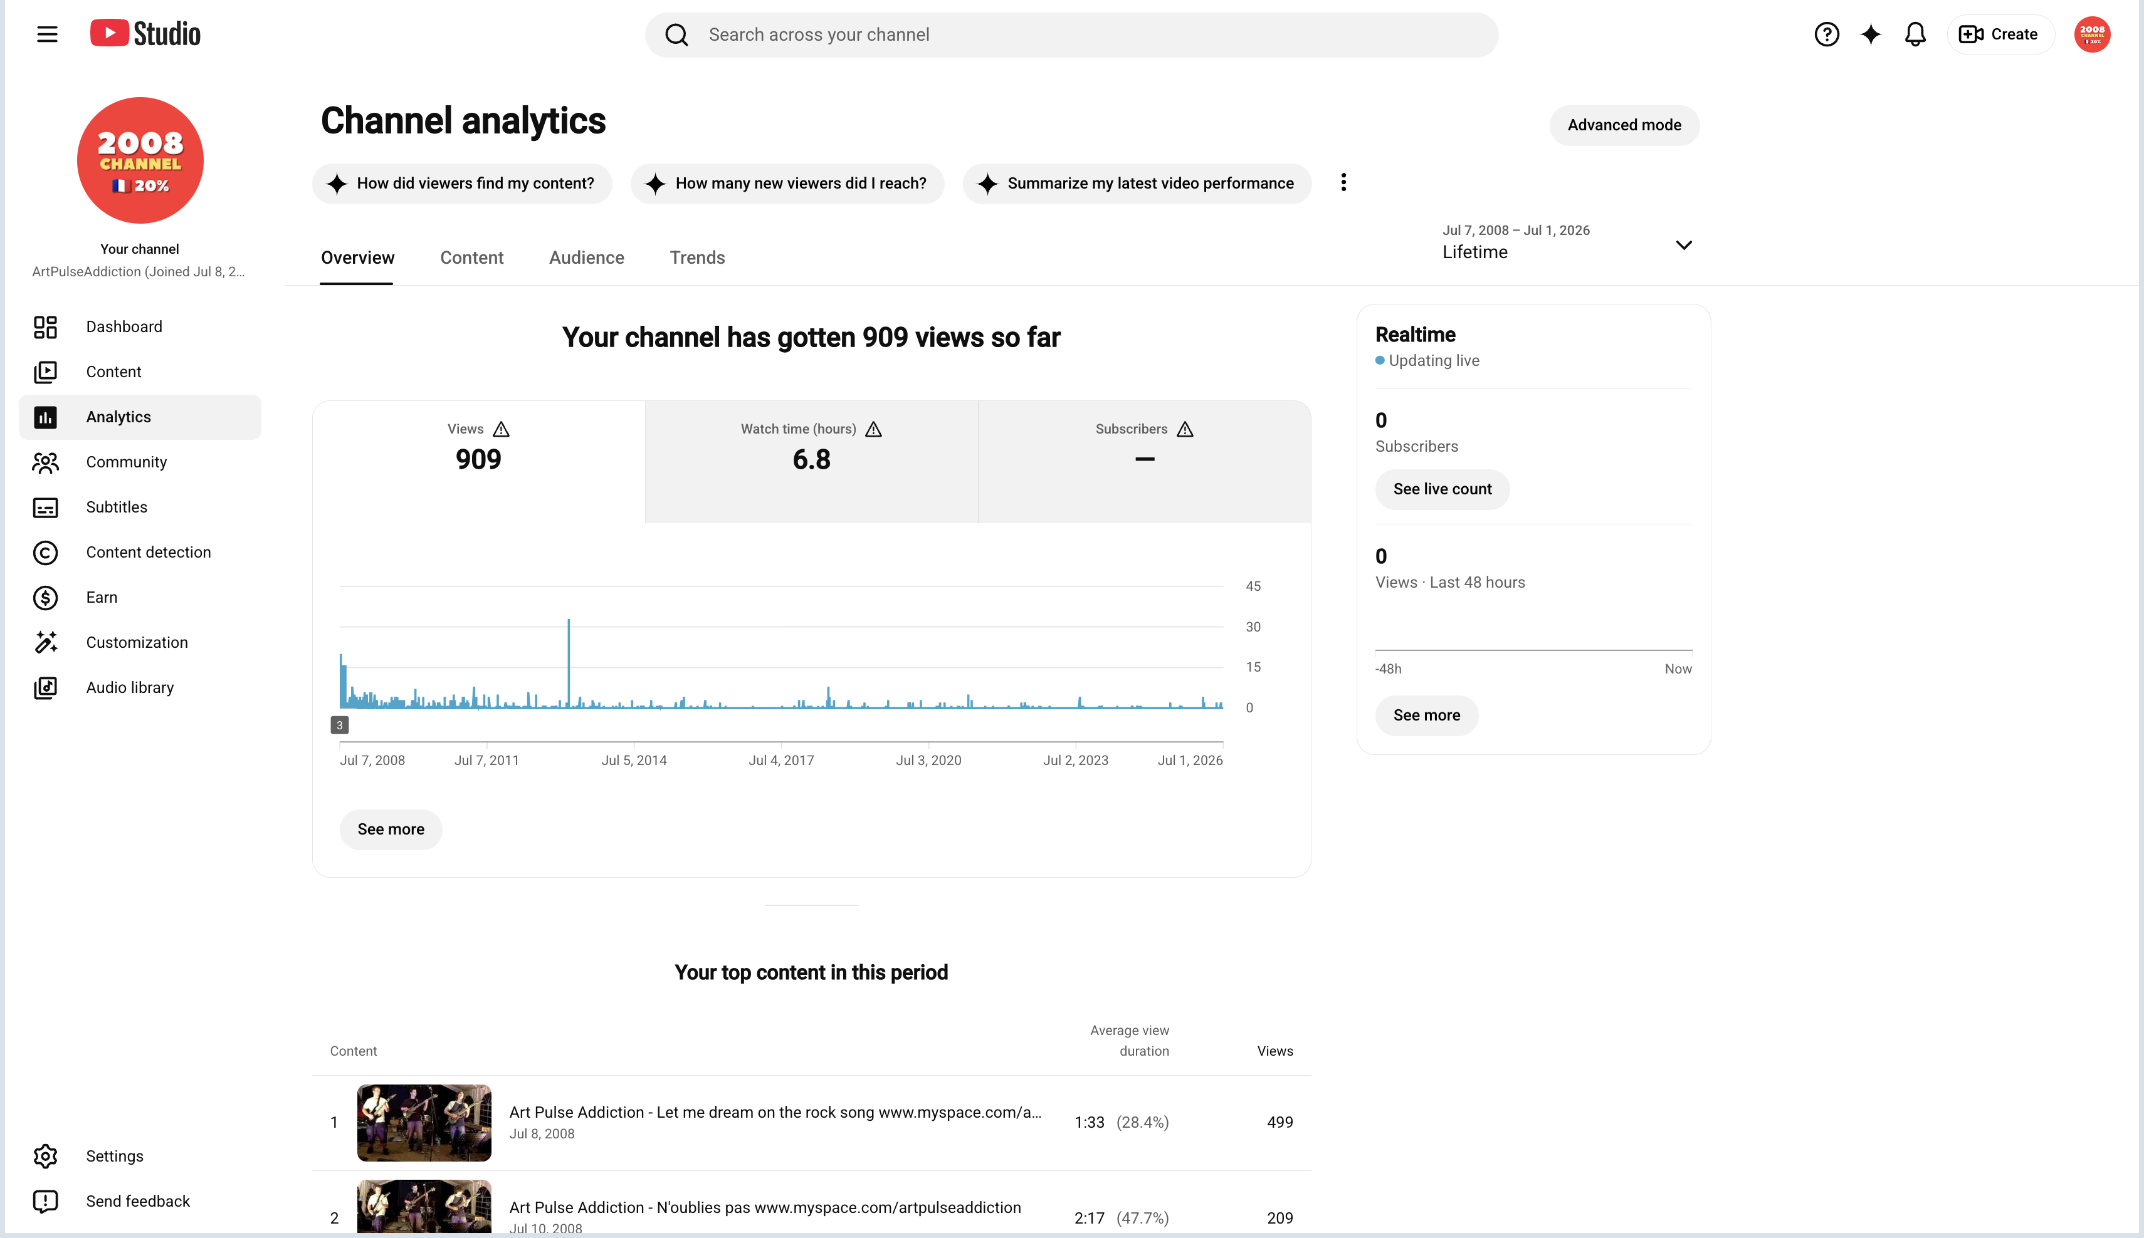Open Earn from the sidebar
Viewport: 2144px width, 1238px height.
140,597
